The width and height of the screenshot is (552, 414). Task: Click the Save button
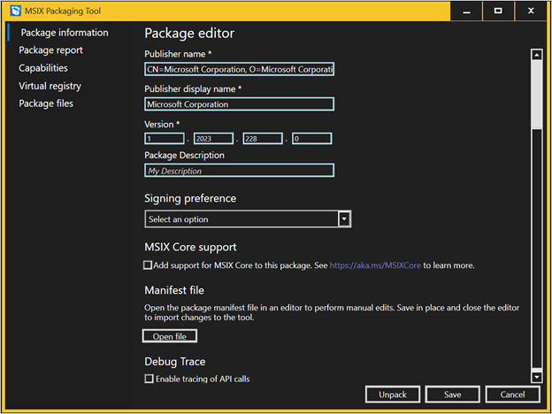[452, 395]
